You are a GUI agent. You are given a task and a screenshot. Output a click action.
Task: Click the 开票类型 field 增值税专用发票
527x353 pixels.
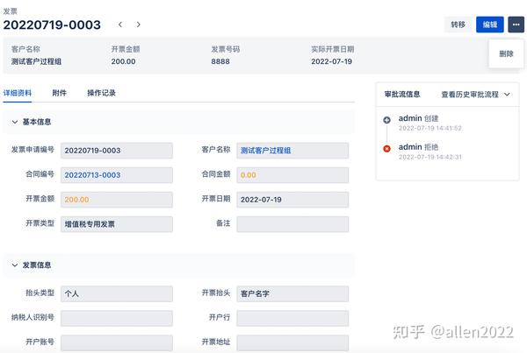click(x=117, y=224)
